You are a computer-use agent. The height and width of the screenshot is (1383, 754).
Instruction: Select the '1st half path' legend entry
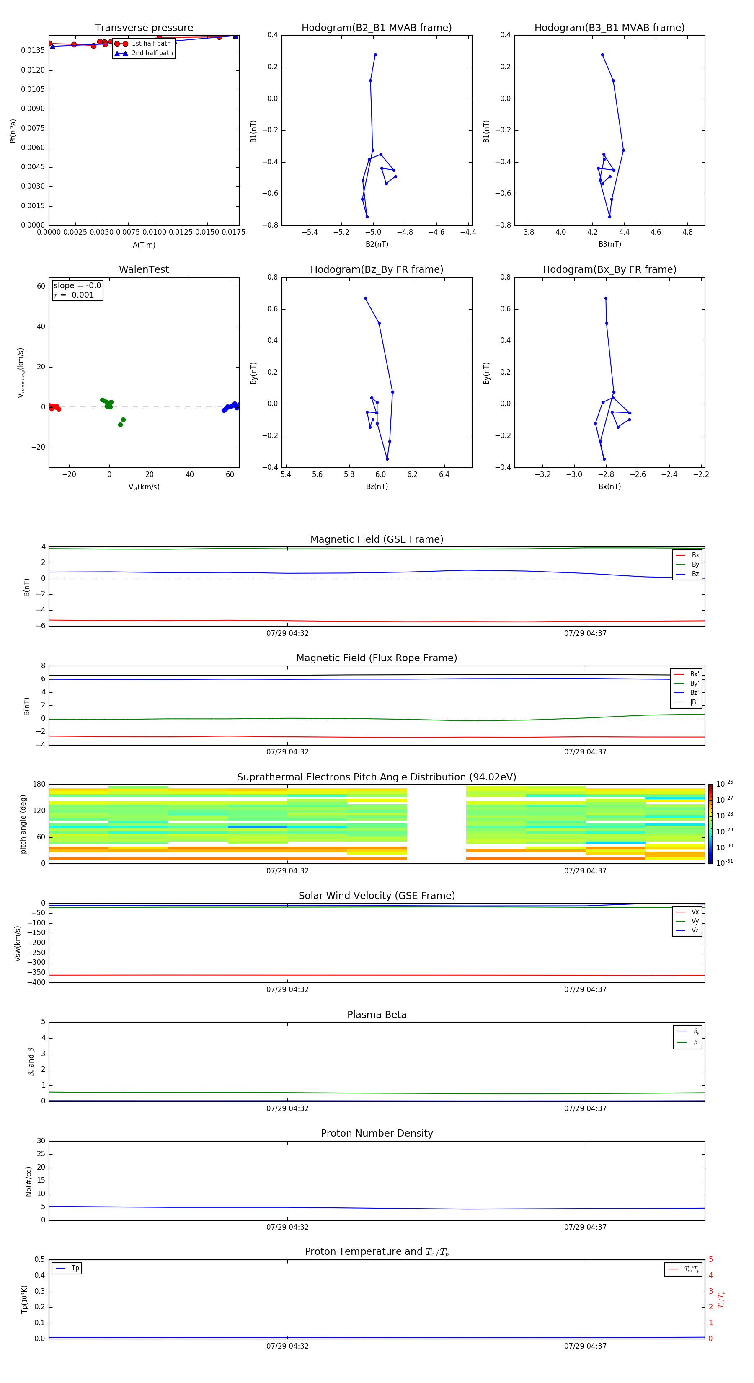143,44
